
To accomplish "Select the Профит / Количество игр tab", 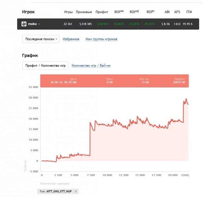I will (x=45, y=65).
